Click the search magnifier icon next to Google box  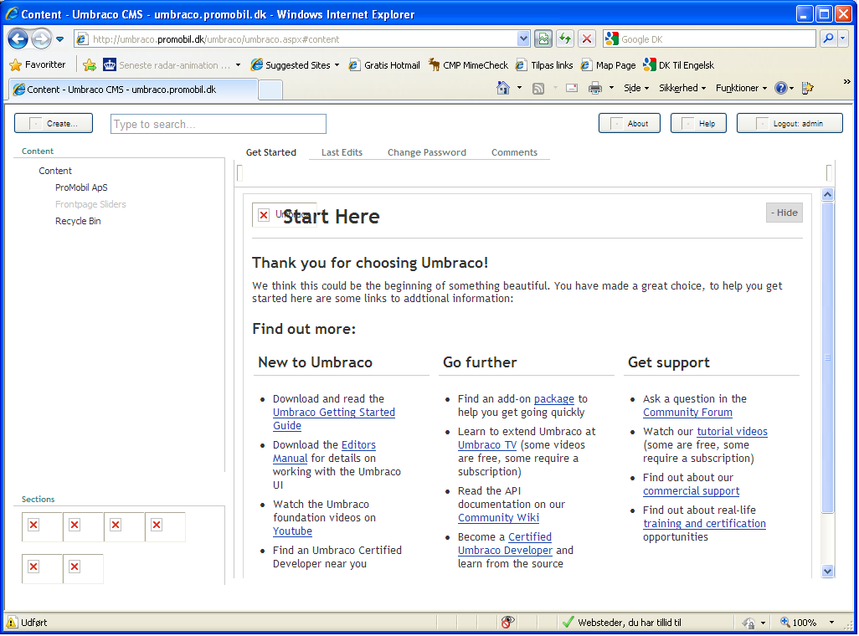[x=827, y=39]
